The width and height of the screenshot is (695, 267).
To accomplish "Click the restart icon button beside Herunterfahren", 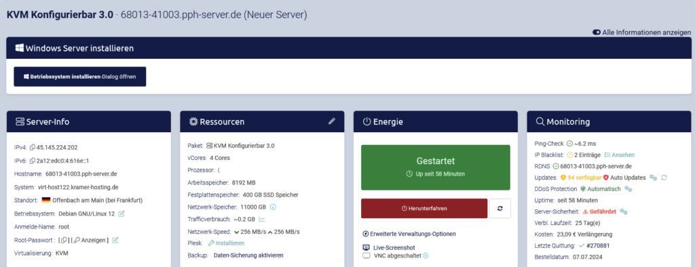I will (500, 208).
